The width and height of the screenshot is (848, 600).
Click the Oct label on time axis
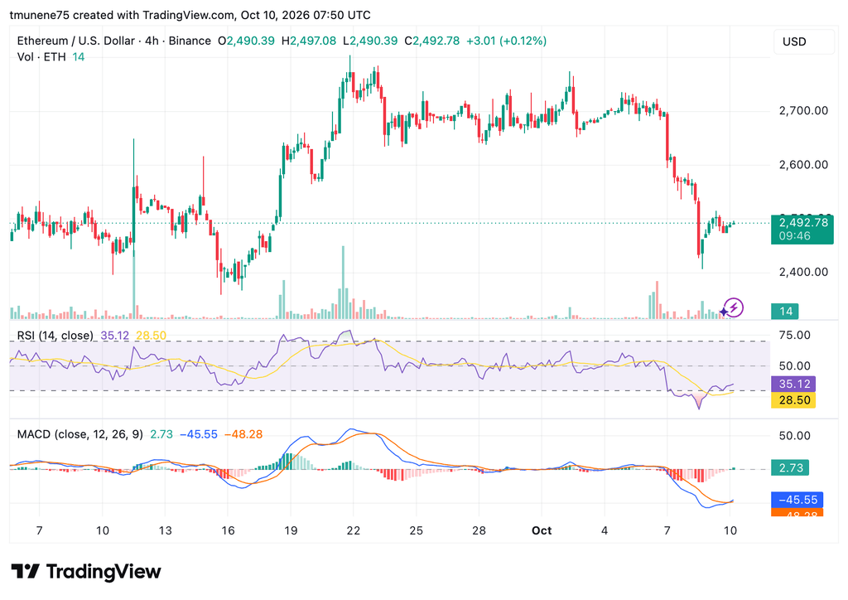point(542,530)
